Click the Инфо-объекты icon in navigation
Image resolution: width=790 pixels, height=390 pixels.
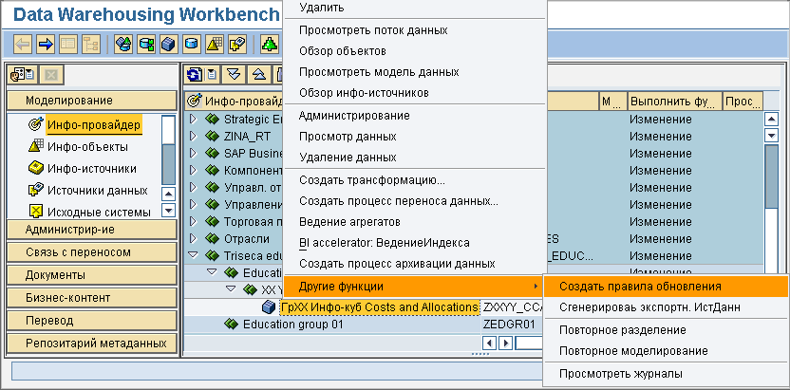35,146
